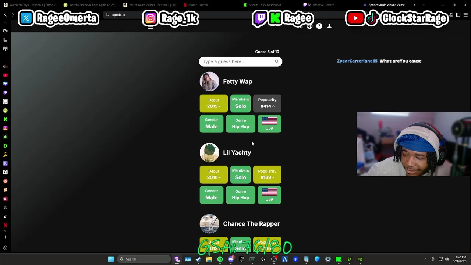Click Lil Yachty's artist avatar
This screenshot has height=265, width=471.
tap(209, 152)
